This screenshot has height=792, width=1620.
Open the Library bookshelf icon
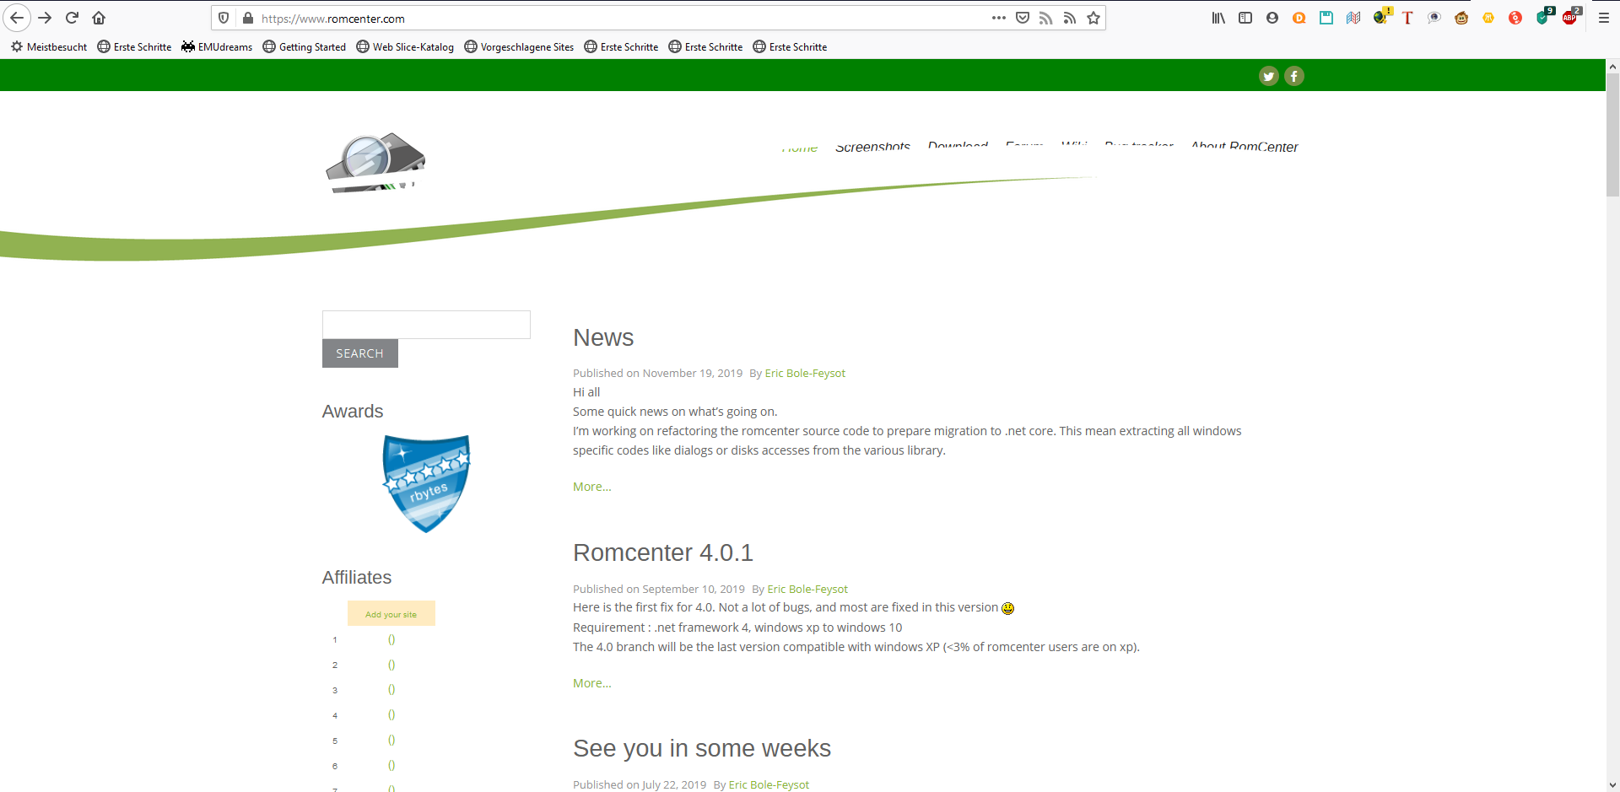(x=1218, y=18)
